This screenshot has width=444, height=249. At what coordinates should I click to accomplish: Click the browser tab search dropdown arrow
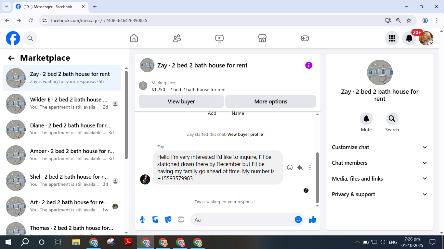(6, 6)
